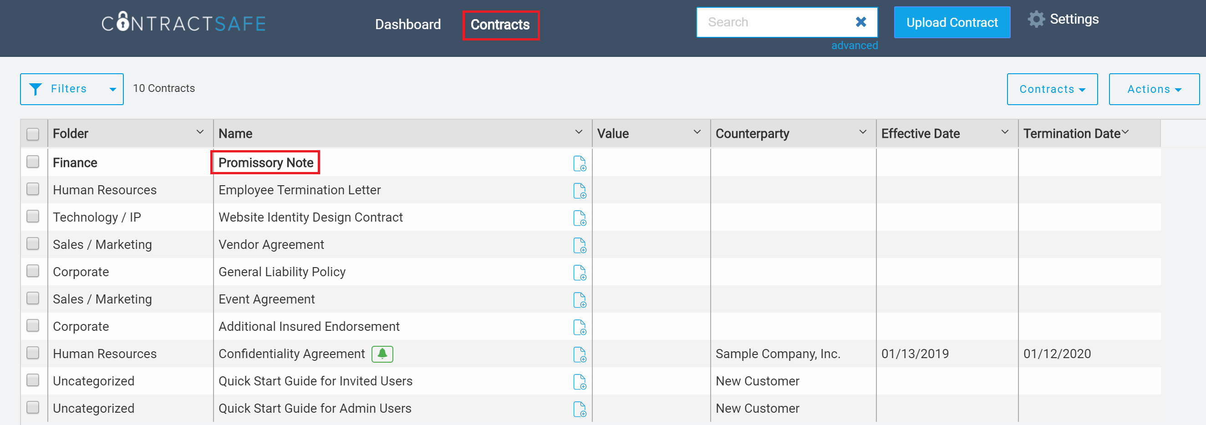1206x425 pixels.
Task: Select the Contracts tab in top navigation
Action: 500,25
